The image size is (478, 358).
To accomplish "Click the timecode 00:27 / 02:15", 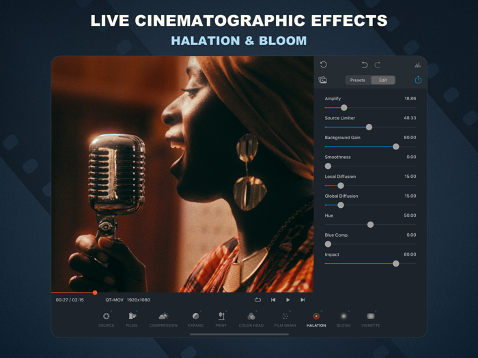I will (x=70, y=300).
